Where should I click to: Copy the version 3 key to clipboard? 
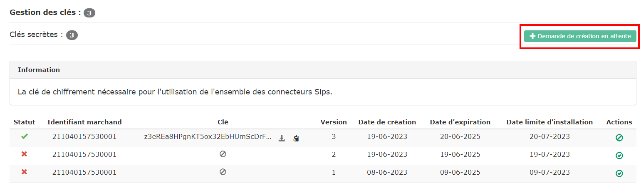tap(296, 138)
